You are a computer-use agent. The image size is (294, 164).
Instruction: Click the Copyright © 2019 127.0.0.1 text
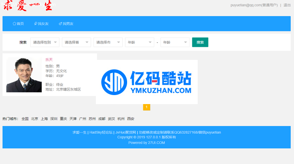click(147, 137)
